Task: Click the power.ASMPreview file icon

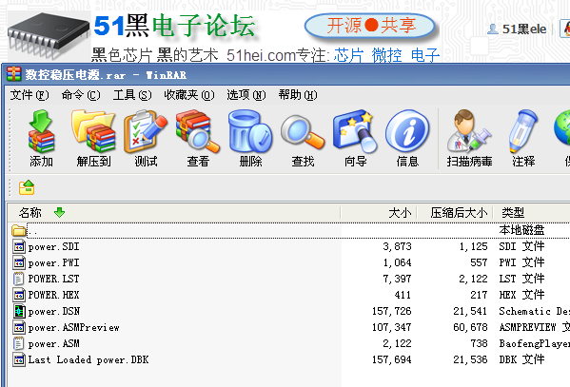Action: (x=19, y=327)
